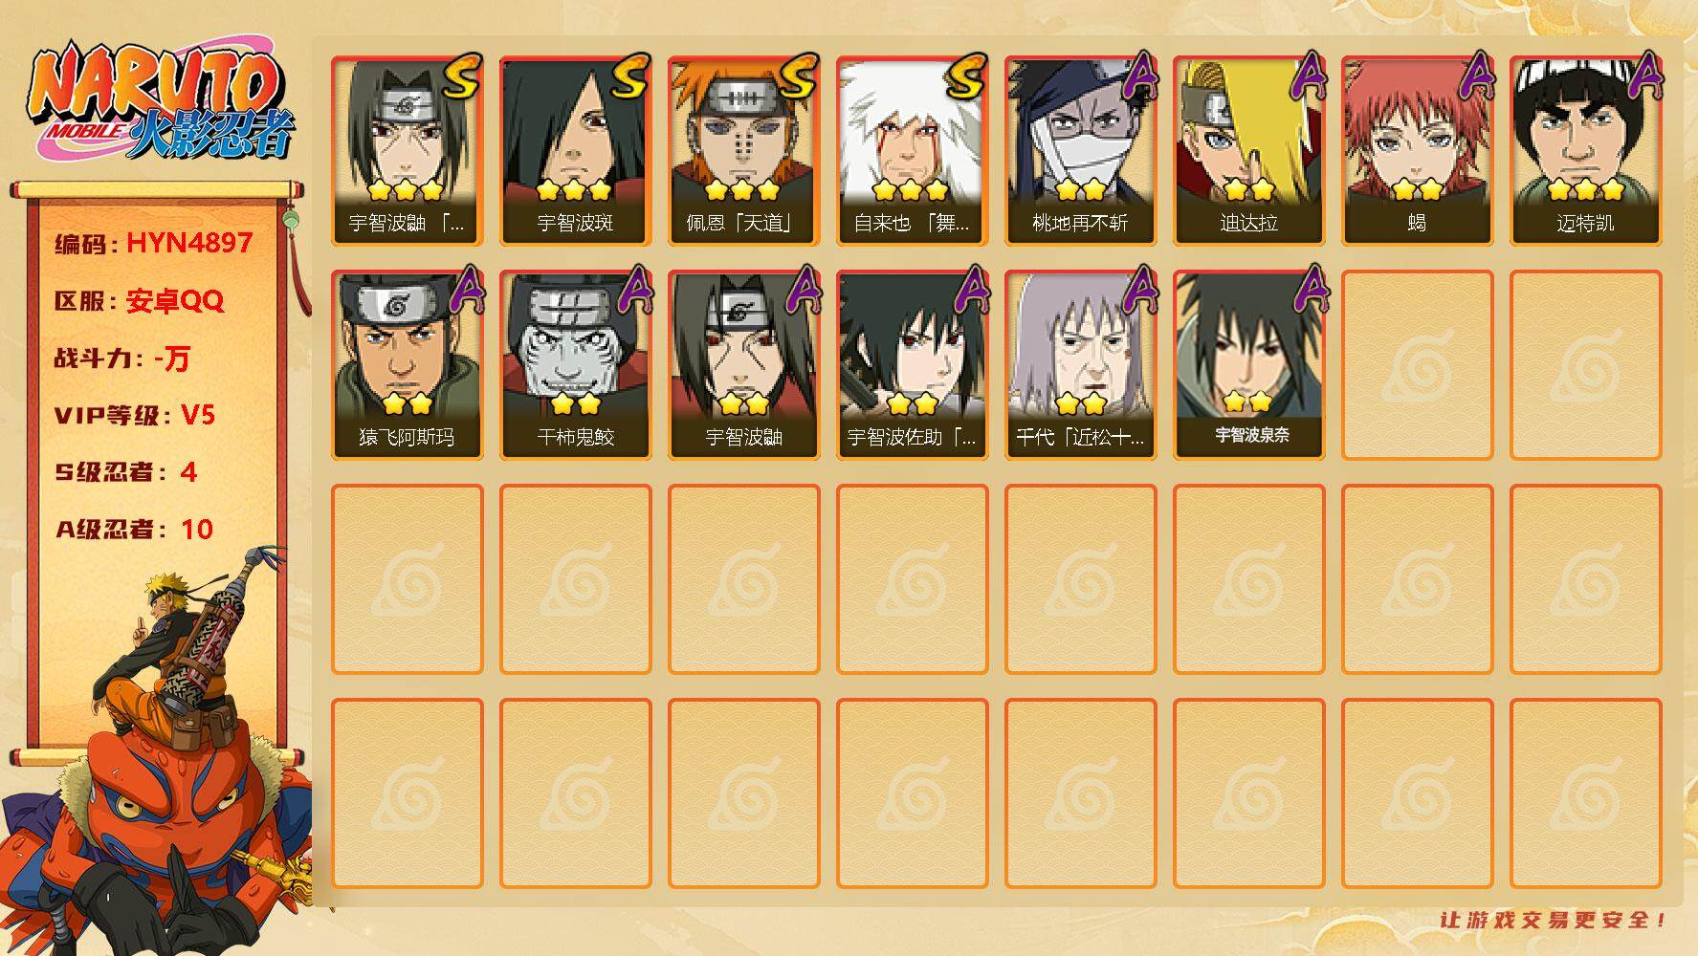Click the second-row 宇智波鼬 A rank card

coord(743,365)
